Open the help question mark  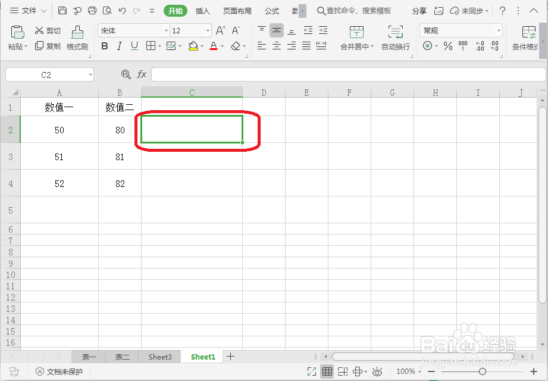[x=502, y=11]
